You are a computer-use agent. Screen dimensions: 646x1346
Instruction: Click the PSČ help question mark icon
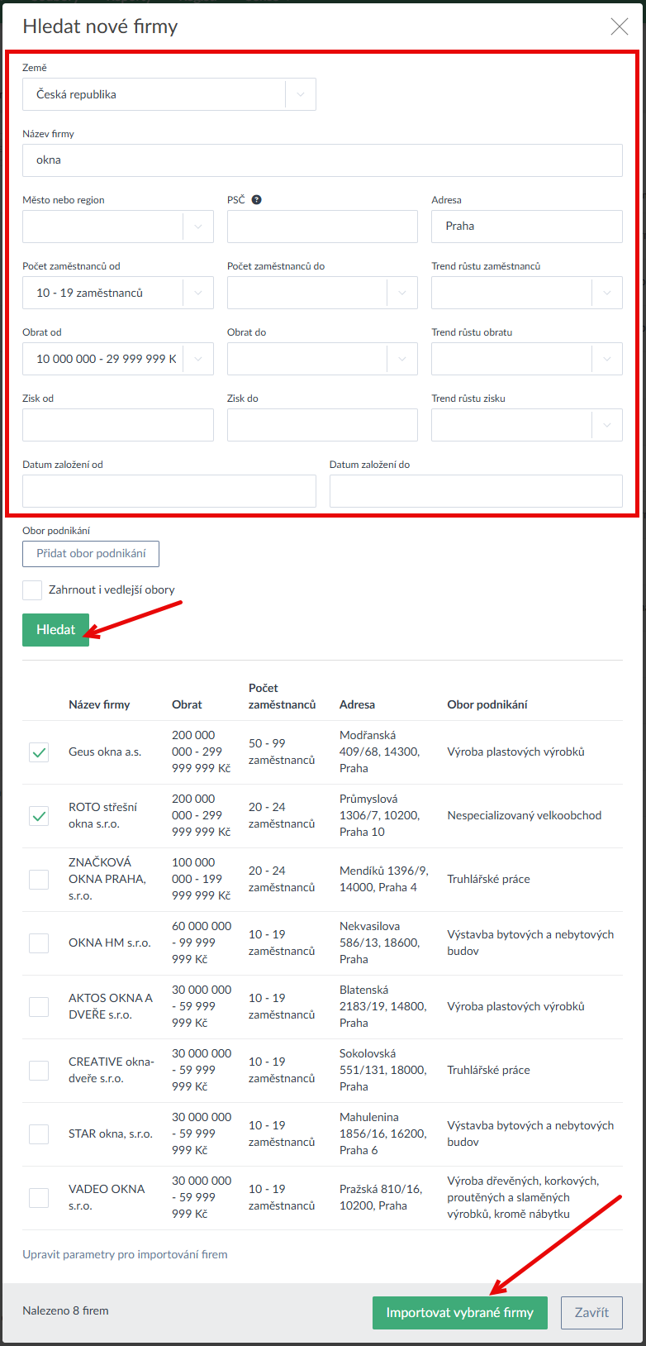click(x=256, y=200)
